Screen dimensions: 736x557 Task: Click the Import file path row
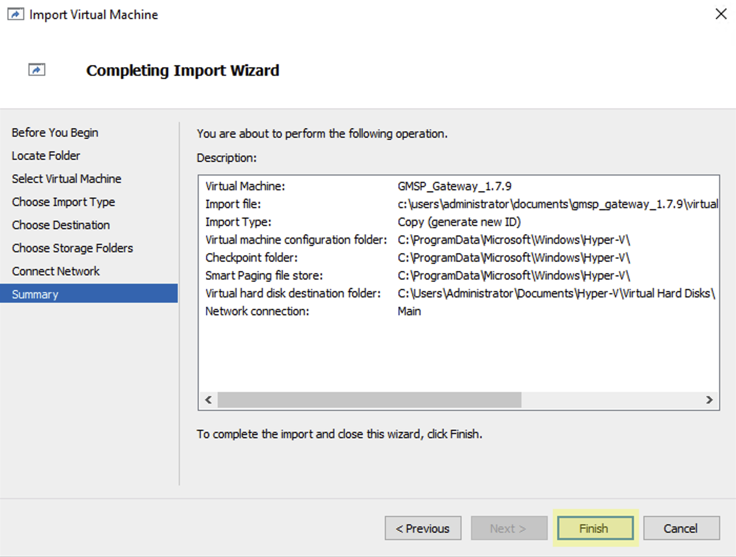(557, 204)
